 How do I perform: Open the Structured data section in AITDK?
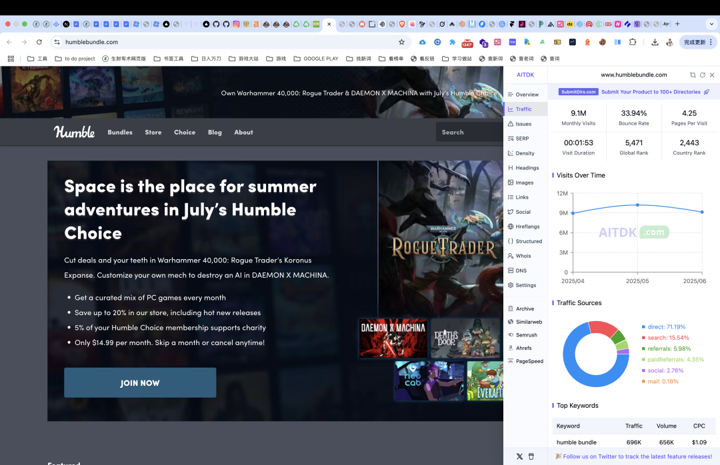point(525,241)
